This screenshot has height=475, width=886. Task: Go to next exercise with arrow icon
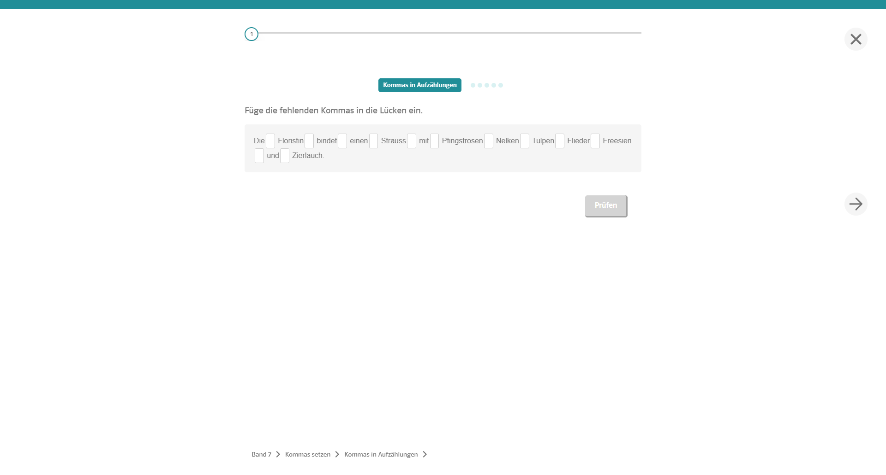(x=856, y=204)
